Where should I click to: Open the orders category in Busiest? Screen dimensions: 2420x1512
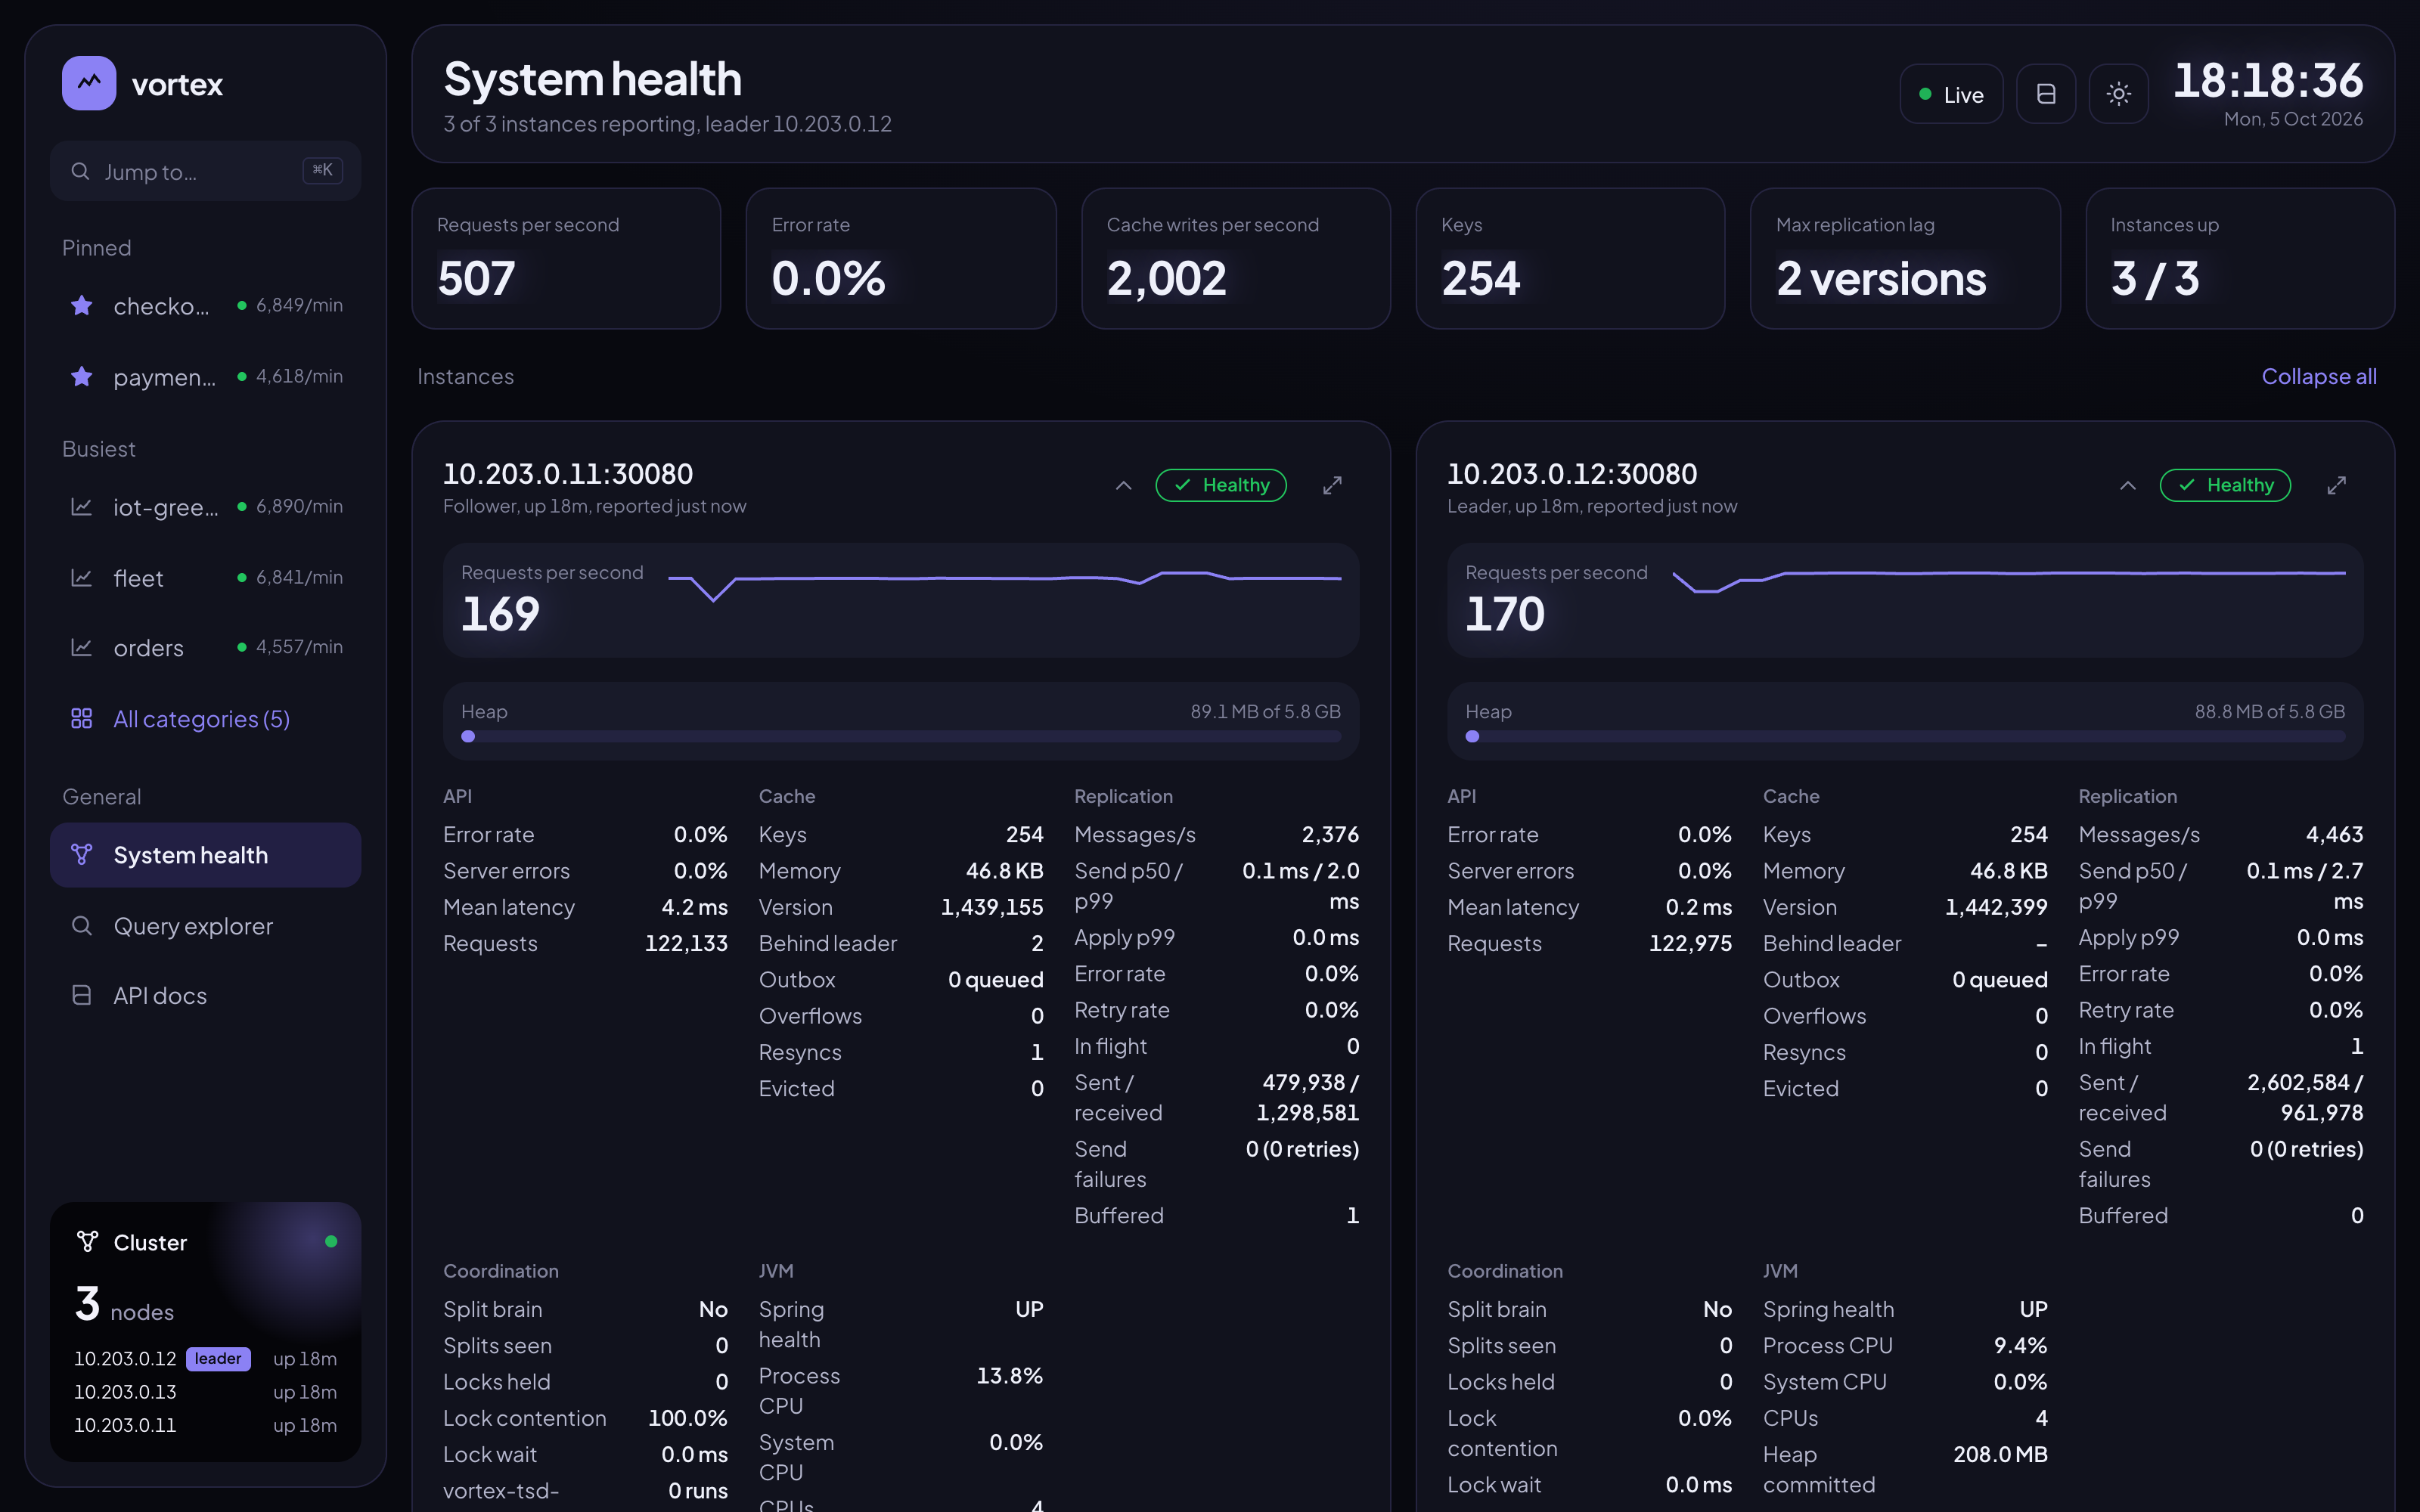click(205, 648)
